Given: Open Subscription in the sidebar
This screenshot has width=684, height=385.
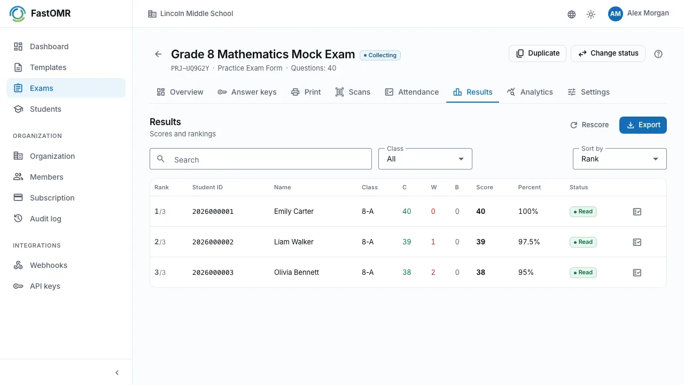Looking at the screenshot, I should 66,198.
